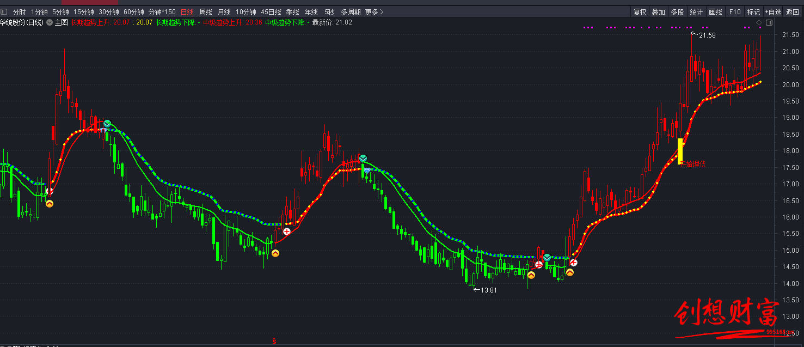
Task: Select the 5秒 period
Action: [329, 12]
